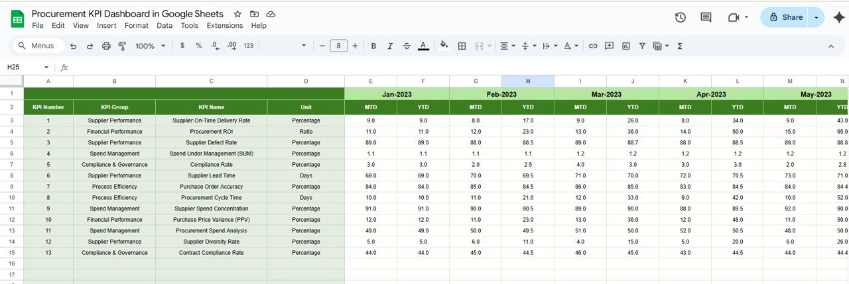
Task: Insert a link
Action: pos(593,46)
